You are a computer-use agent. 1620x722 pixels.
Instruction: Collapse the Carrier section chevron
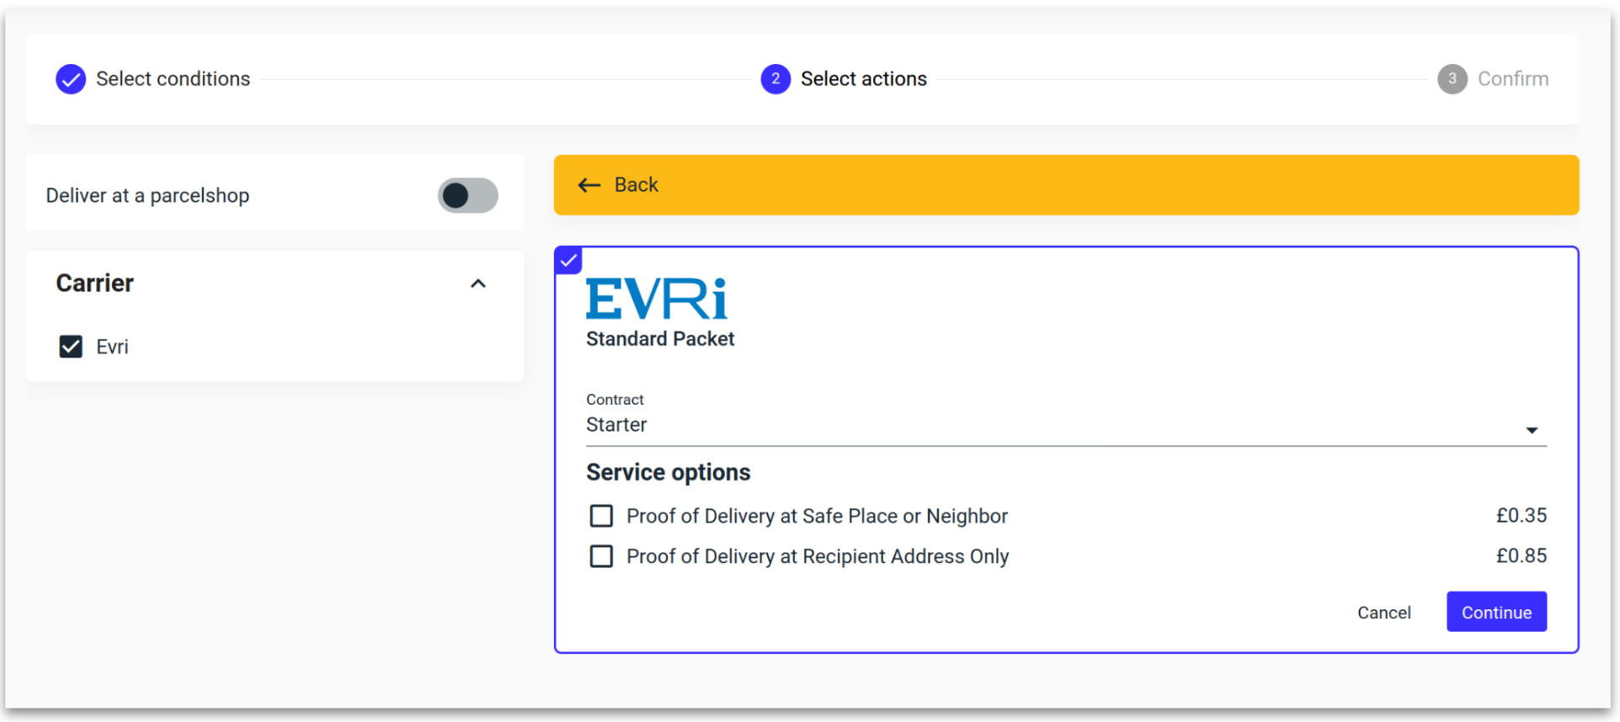point(478,284)
